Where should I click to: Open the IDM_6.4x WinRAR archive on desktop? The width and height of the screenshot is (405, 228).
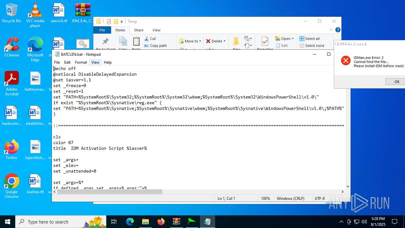coord(83,13)
